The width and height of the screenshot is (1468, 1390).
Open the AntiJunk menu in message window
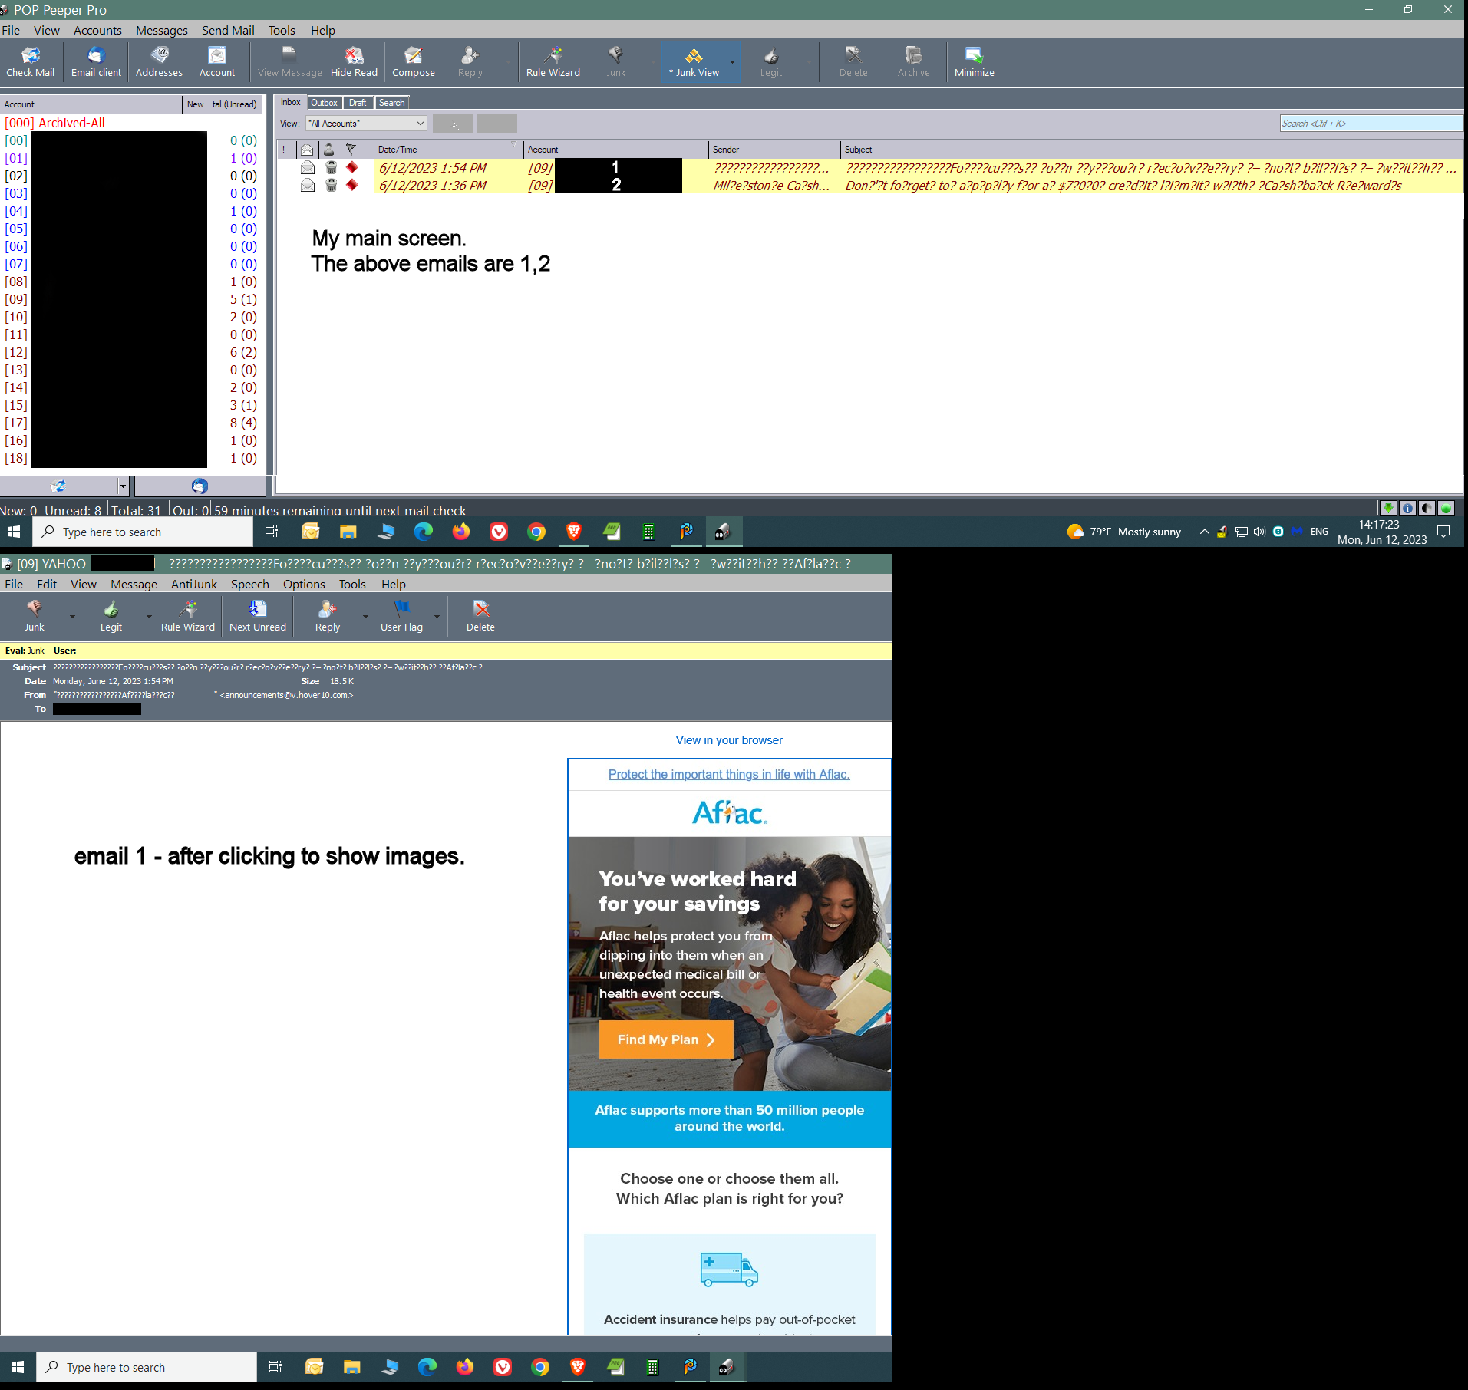[x=194, y=584]
